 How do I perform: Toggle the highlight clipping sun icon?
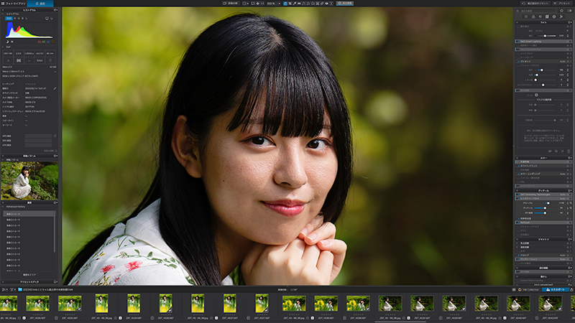(x=12, y=42)
